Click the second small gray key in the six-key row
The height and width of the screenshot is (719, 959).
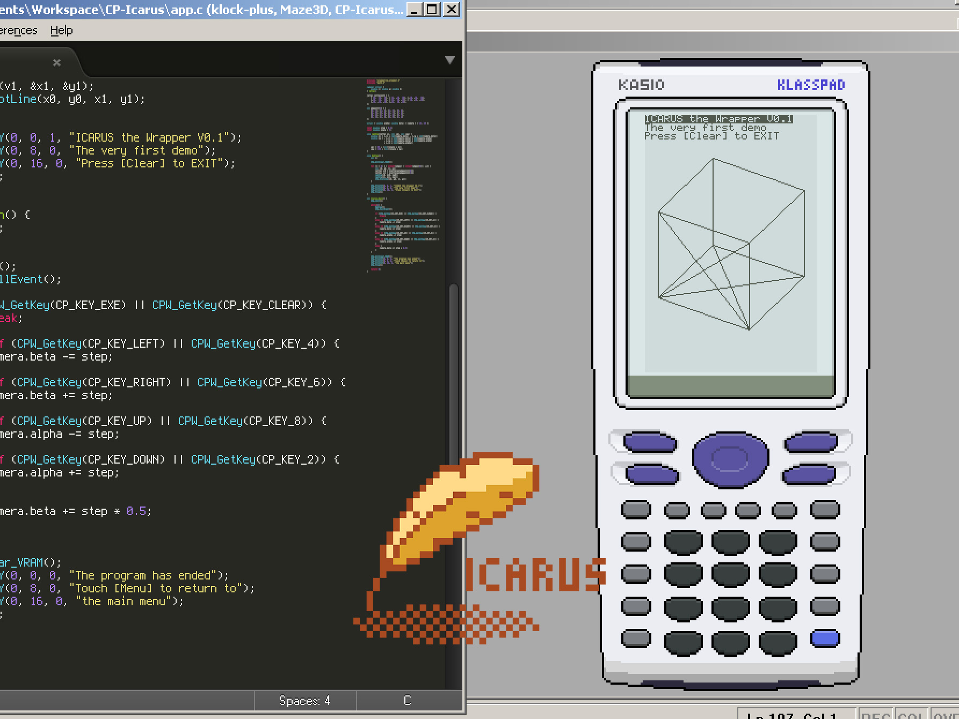tap(677, 510)
